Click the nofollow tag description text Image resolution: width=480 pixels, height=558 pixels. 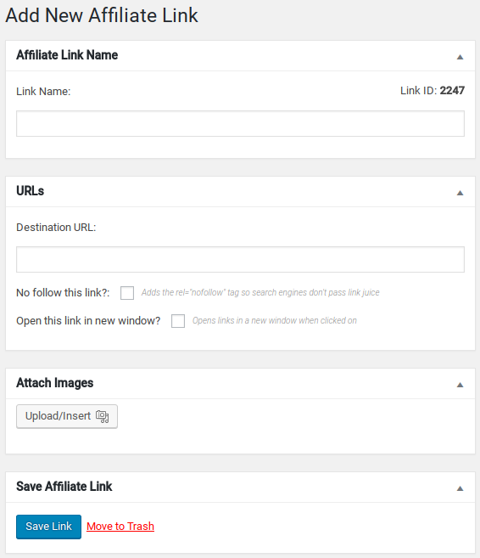[x=260, y=292]
